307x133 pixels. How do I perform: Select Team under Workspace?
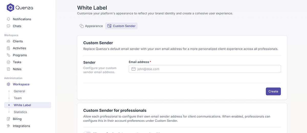click(18, 98)
